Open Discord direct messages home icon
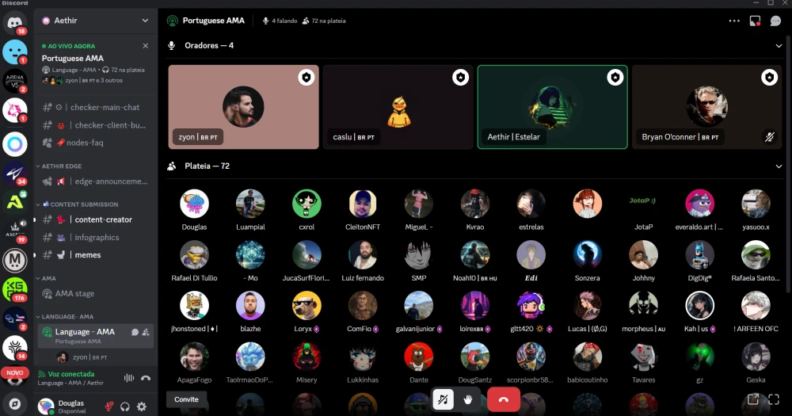Viewport: 792px width, 416px height. (14, 22)
